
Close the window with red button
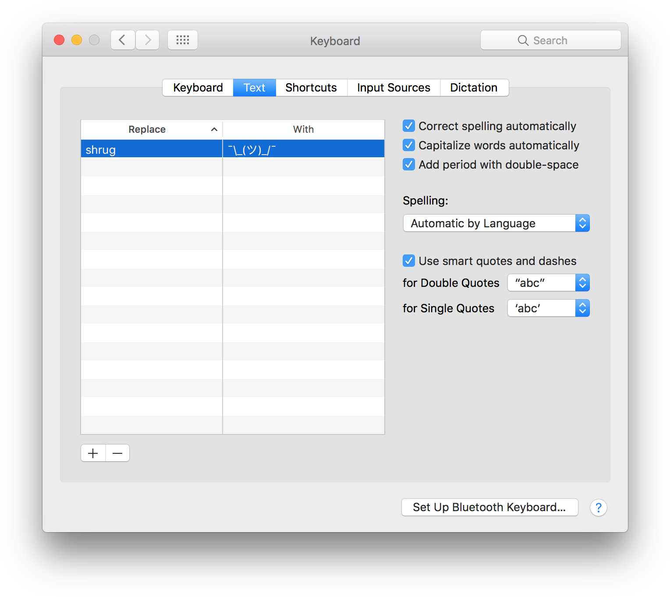tap(59, 40)
